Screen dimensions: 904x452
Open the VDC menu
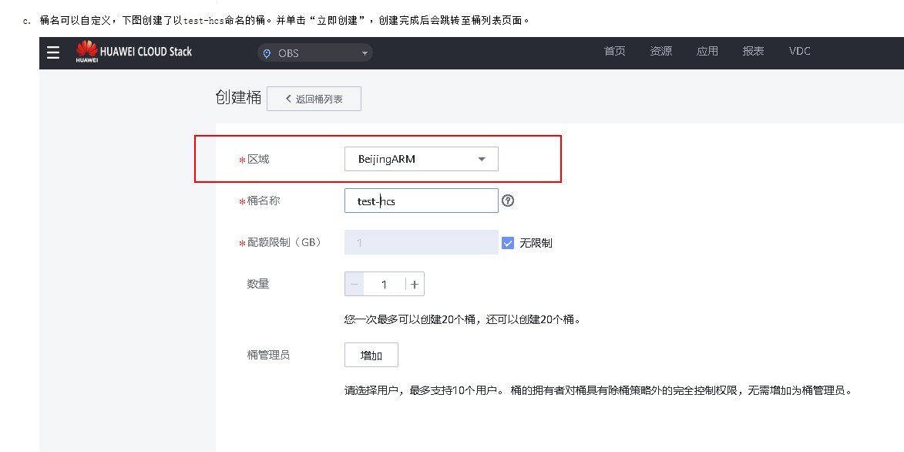[799, 51]
